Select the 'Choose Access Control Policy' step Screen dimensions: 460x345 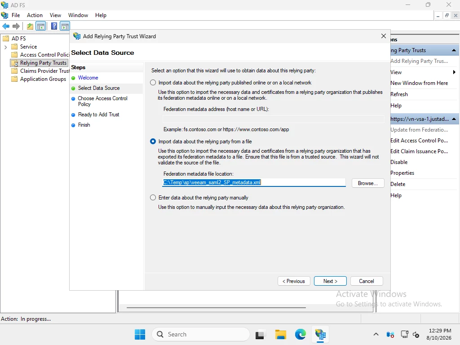pos(102,101)
